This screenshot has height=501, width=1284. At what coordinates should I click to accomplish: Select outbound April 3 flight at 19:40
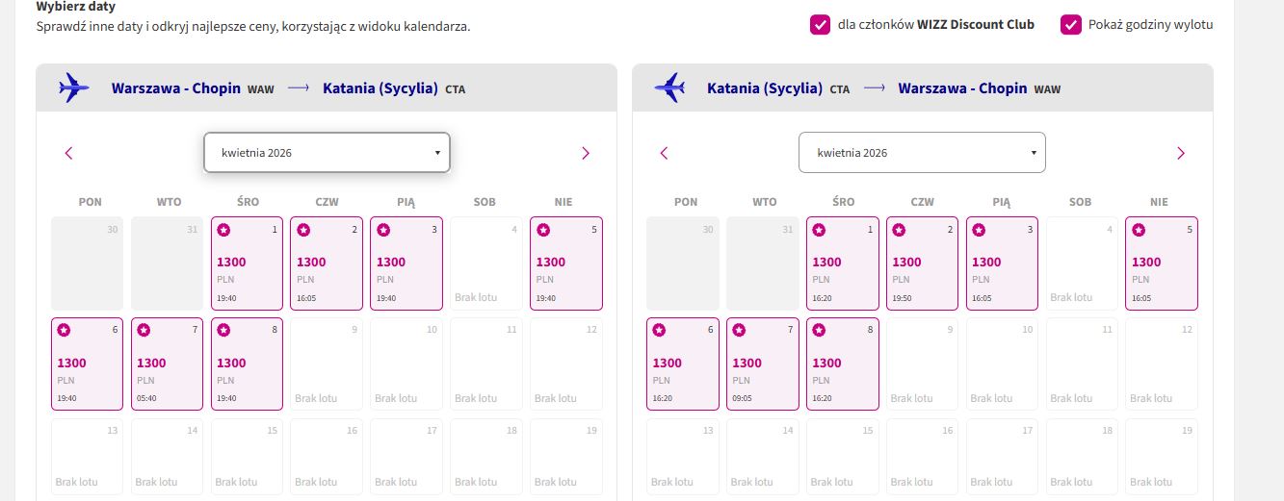406,263
